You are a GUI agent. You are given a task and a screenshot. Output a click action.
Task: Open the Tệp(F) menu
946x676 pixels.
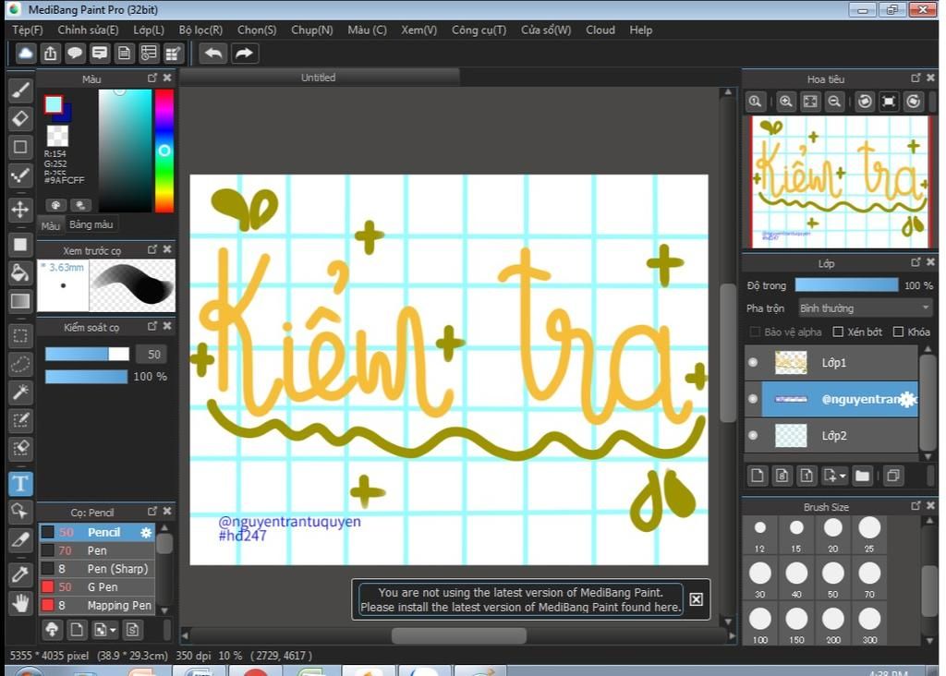point(27,30)
